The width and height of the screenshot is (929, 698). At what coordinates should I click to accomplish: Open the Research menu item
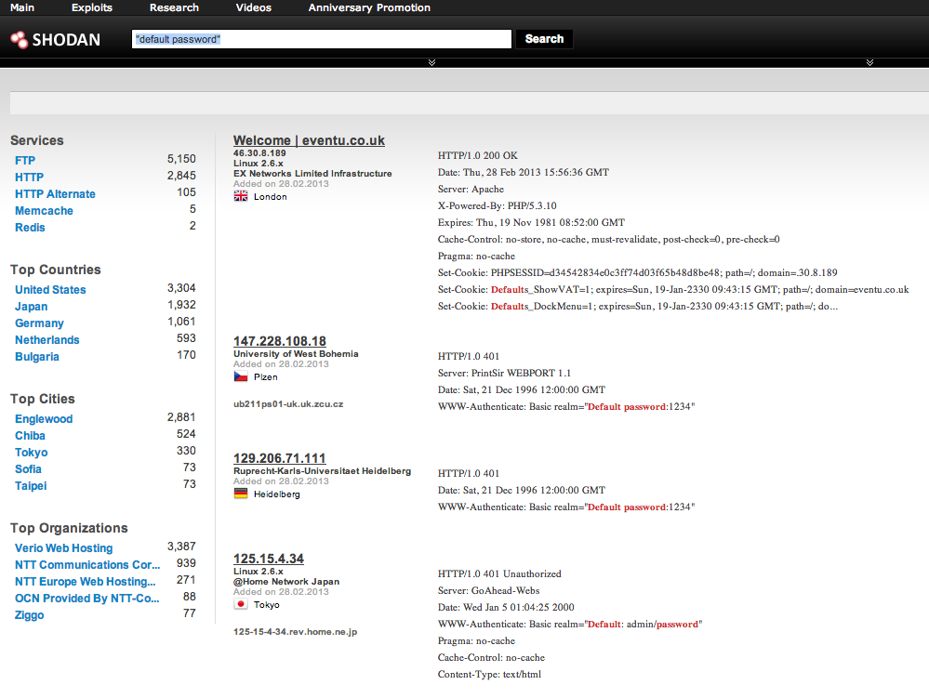[x=174, y=7]
